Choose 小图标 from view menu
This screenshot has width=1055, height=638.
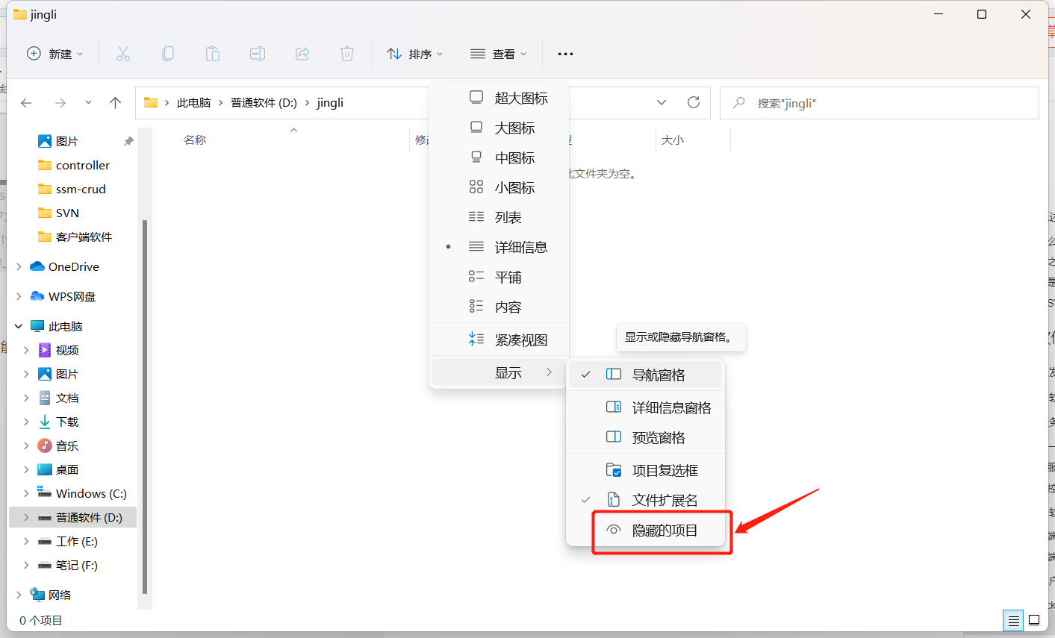(499, 187)
